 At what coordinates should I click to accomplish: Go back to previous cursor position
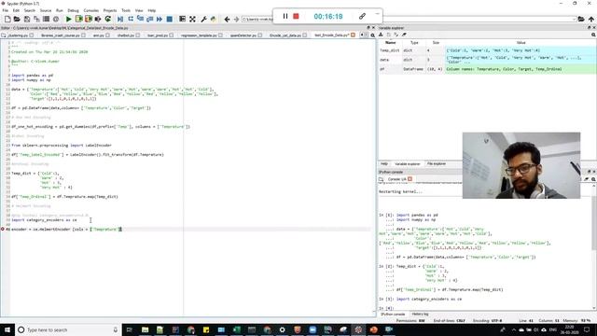pos(227,19)
